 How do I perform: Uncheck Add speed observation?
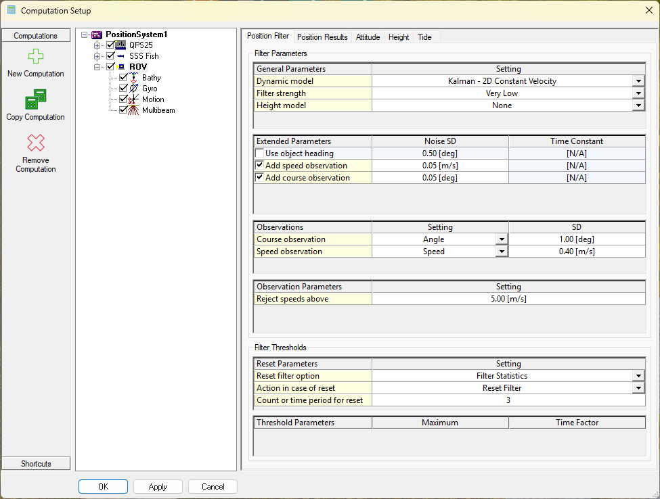tap(260, 166)
